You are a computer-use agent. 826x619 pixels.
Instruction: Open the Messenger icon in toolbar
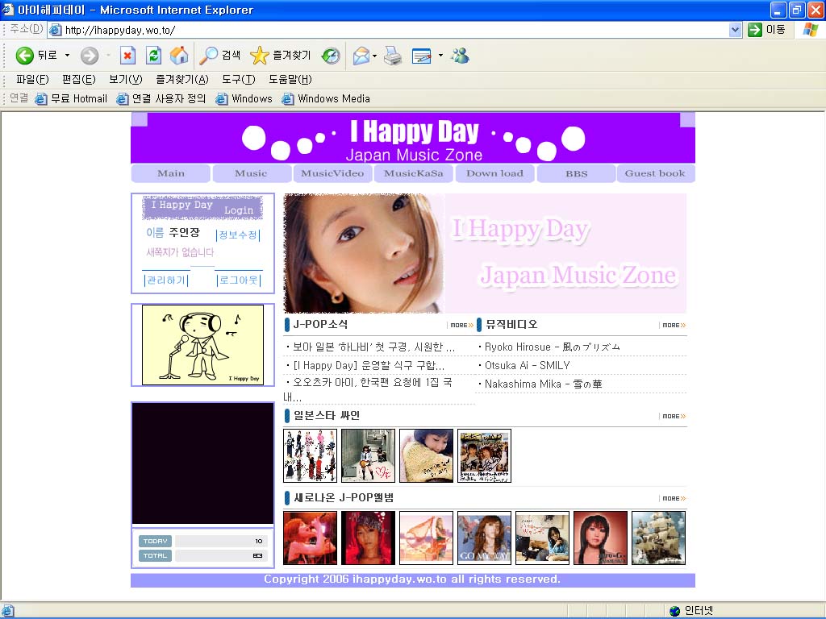tap(460, 56)
